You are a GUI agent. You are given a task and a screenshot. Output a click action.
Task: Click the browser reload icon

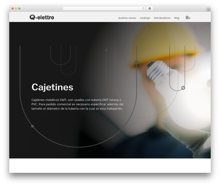[x=143, y=8]
